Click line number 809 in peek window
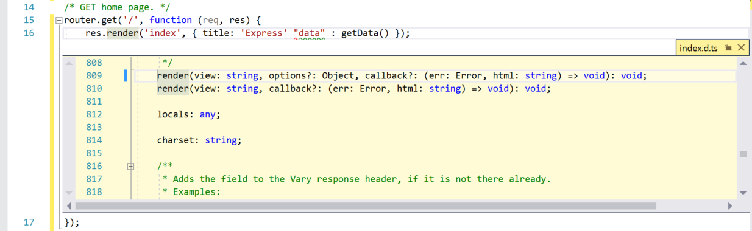Screen dimensions: 752x231 94,75
